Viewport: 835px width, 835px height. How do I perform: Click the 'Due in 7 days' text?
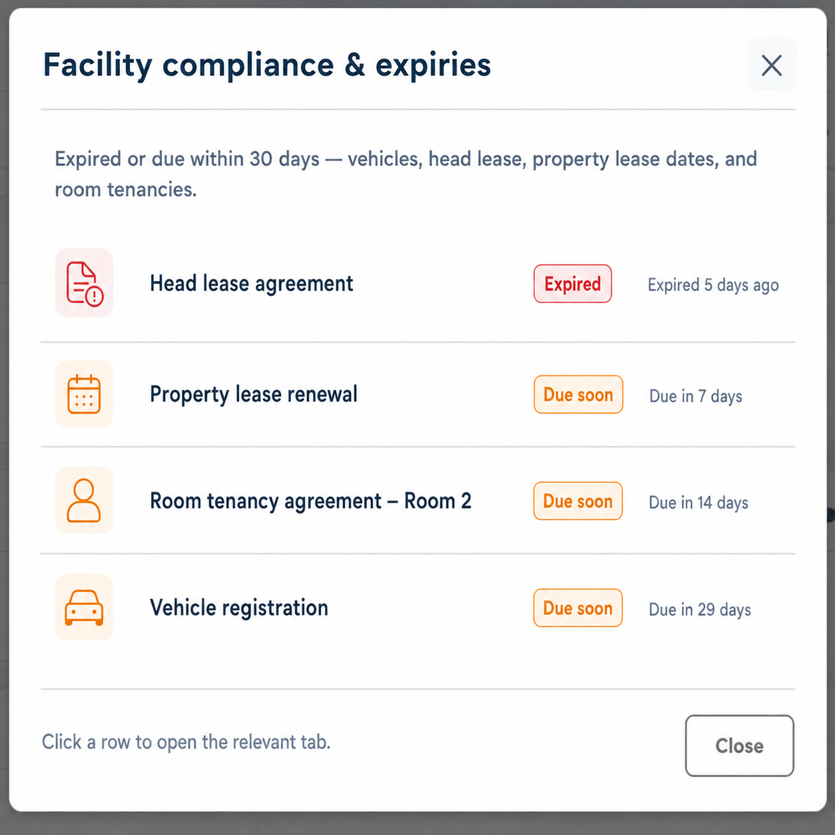click(696, 396)
